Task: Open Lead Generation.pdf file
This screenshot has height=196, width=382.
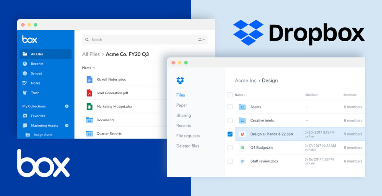Action: pyautogui.click(x=112, y=93)
